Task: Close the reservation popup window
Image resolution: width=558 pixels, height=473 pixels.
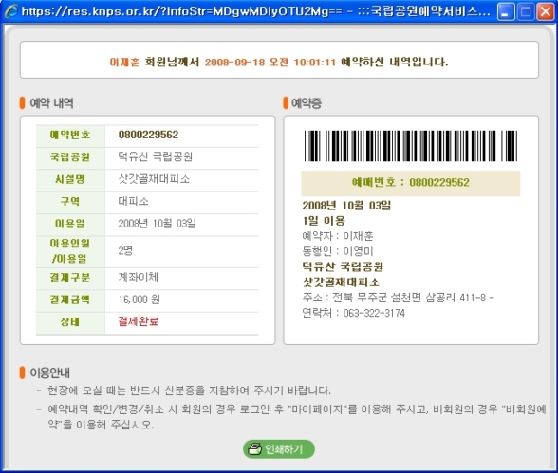Action: click(545, 12)
